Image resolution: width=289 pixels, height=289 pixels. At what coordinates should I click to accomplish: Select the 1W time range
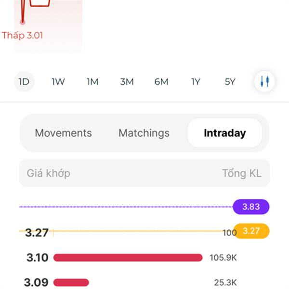(58, 81)
